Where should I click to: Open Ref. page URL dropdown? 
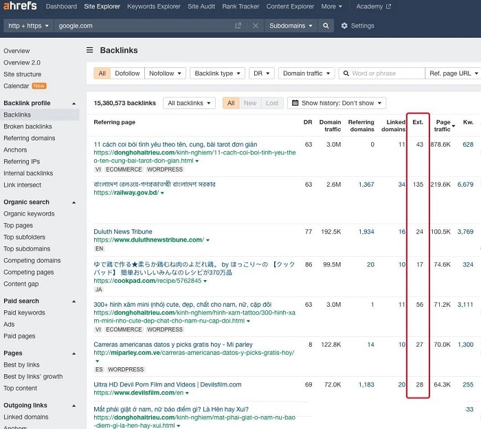[454, 73]
